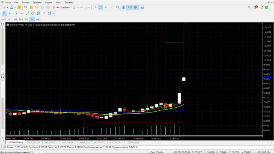Click the green connection status indicator
This screenshot has width=274, height=154.
269,7
